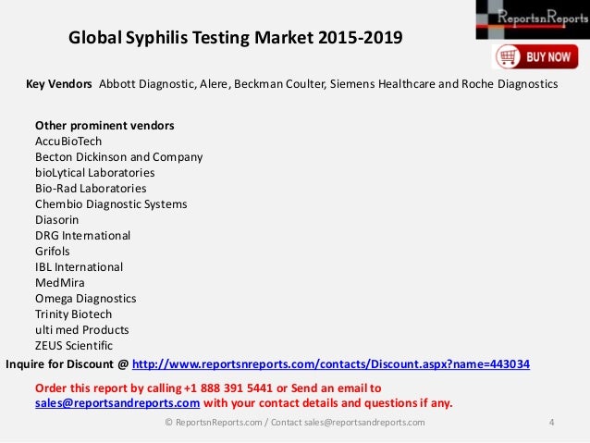590x443 pixels.
Task: Click the slide page number 4
Action: [551, 423]
